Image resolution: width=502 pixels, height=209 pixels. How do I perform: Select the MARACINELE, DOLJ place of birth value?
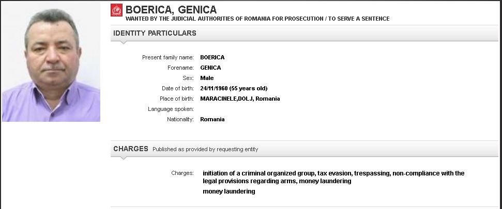(x=240, y=99)
